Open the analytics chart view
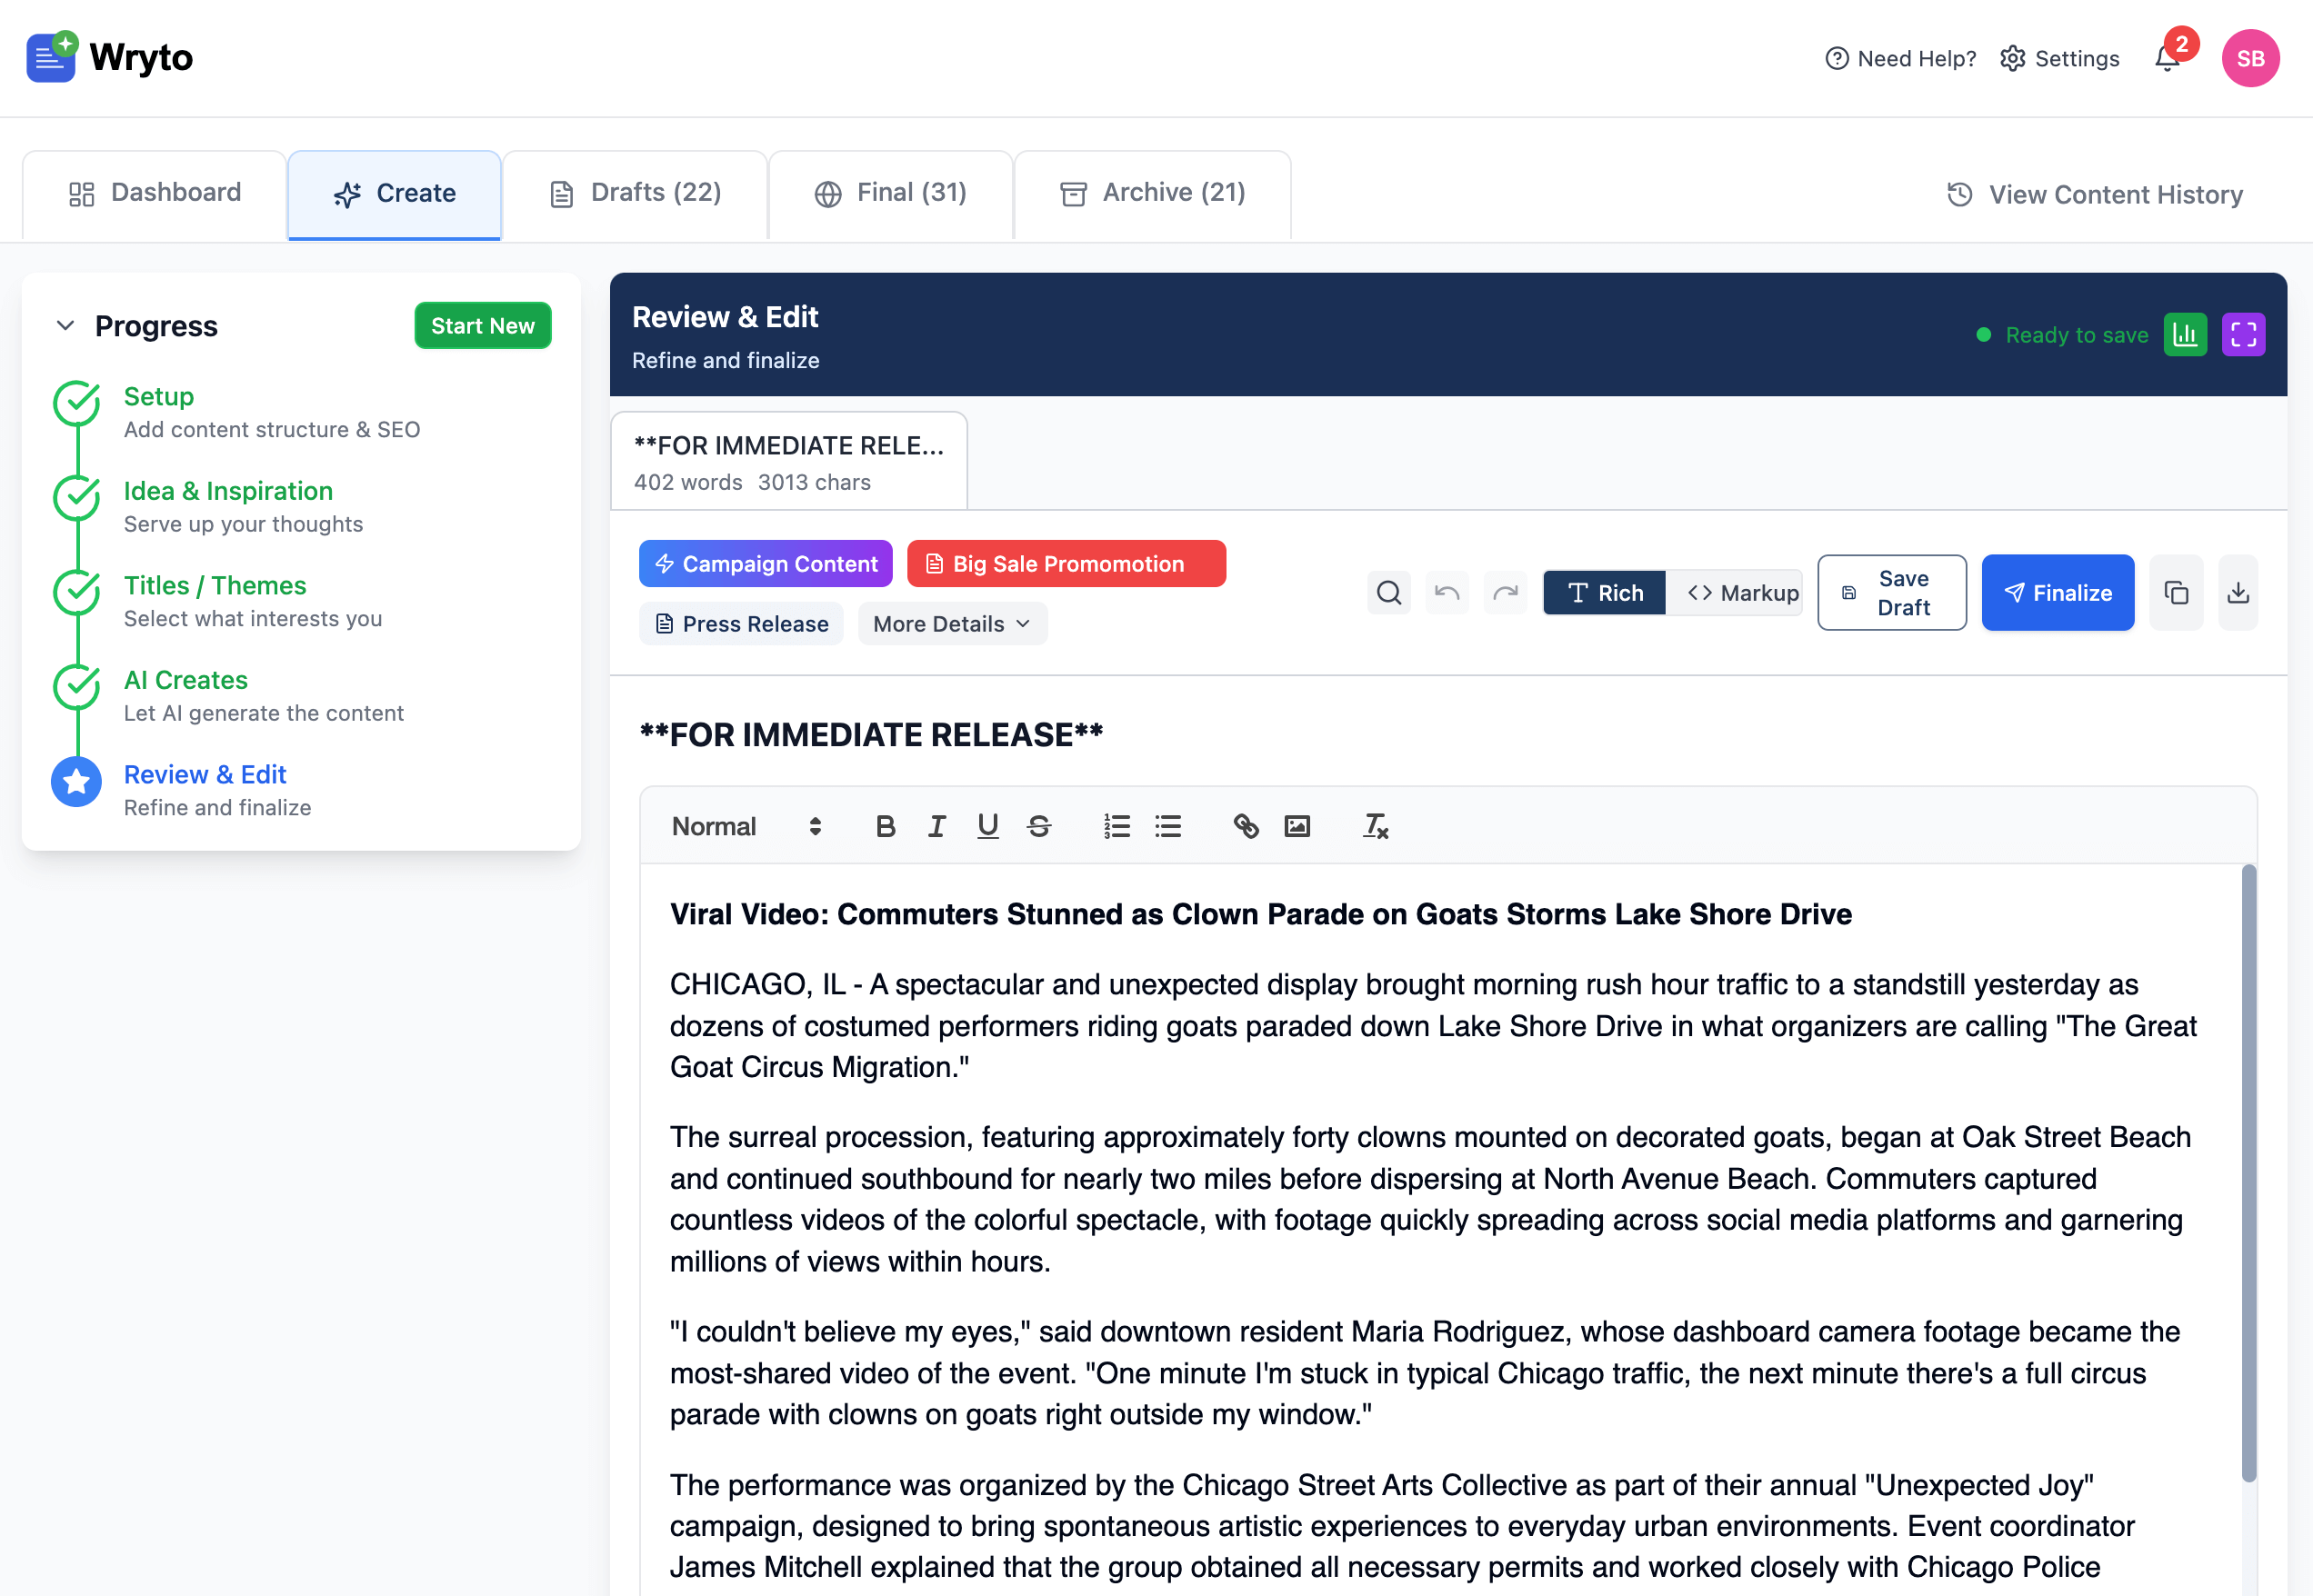This screenshot has height=1596, width=2313. click(2186, 334)
